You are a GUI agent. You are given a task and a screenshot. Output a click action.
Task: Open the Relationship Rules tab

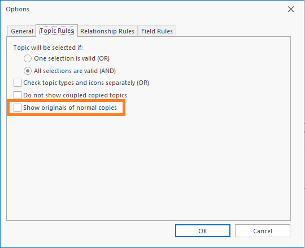coord(107,31)
